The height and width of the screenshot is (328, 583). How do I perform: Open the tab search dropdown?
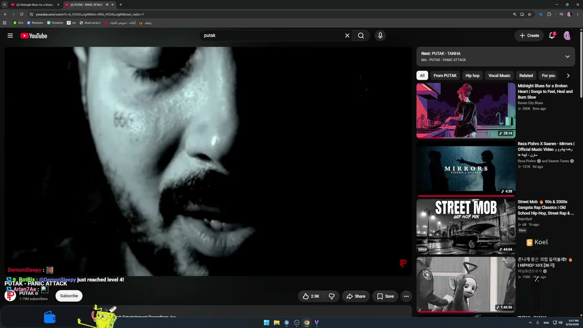point(4,5)
